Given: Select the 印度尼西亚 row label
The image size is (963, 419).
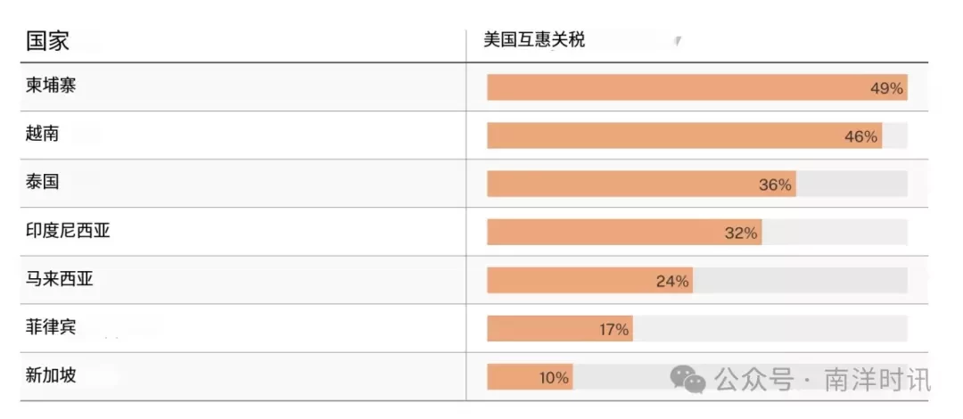Looking at the screenshot, I should [68, 231].
